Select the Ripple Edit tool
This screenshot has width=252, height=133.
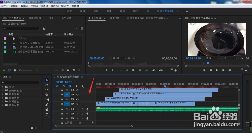click(x=47, y=90)
